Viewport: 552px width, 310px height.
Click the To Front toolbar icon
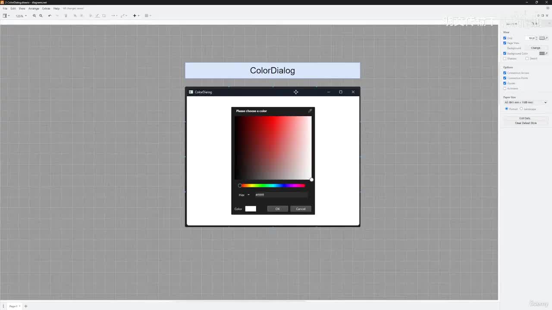[75, 15]
